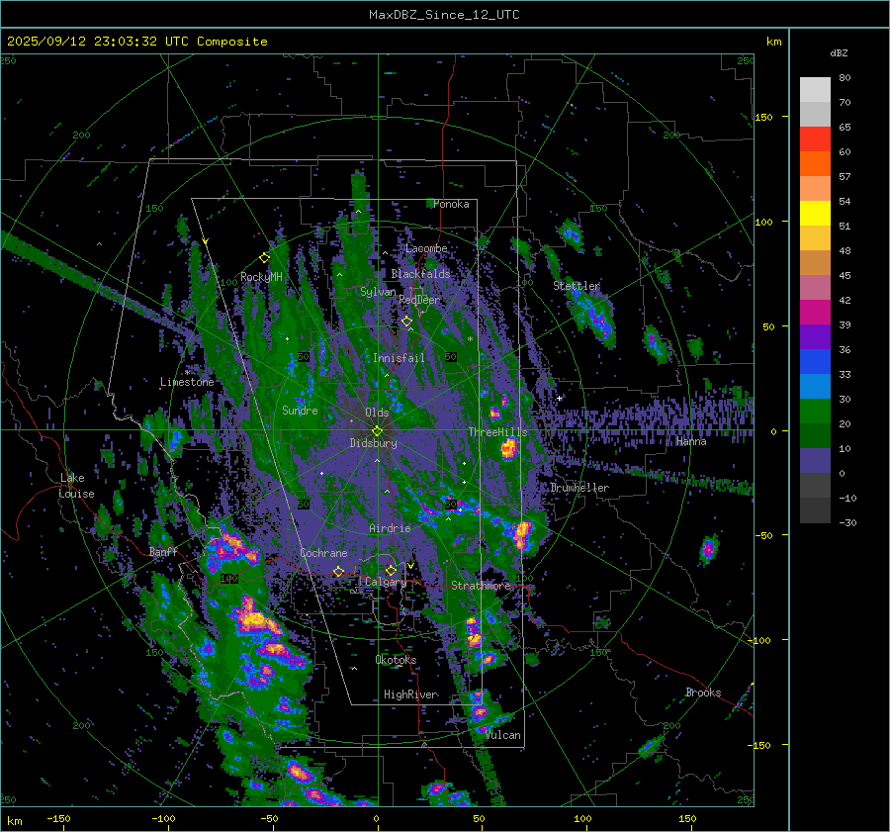
Task: Click the -30 value in the dBZ legend
Action: tap(847, 522)
